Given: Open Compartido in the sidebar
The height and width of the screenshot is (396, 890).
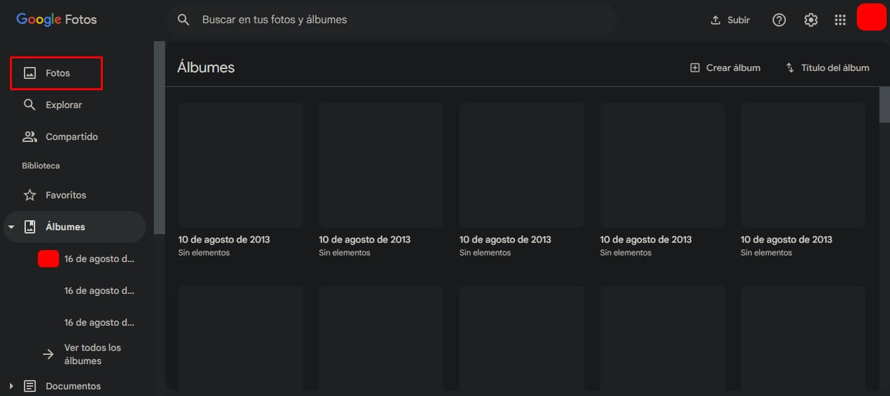Looking at the screenshot, I should pos(74,137).
